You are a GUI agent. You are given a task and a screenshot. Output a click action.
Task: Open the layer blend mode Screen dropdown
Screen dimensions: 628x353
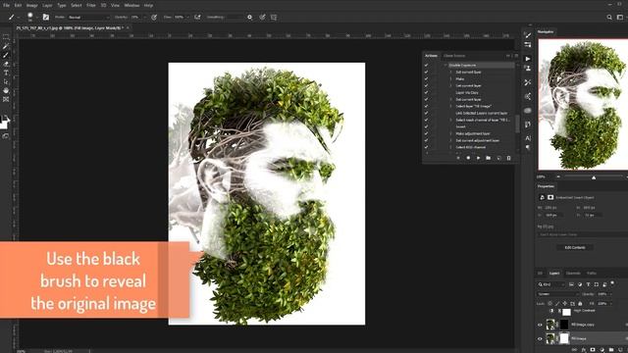[x=558, y=294]
